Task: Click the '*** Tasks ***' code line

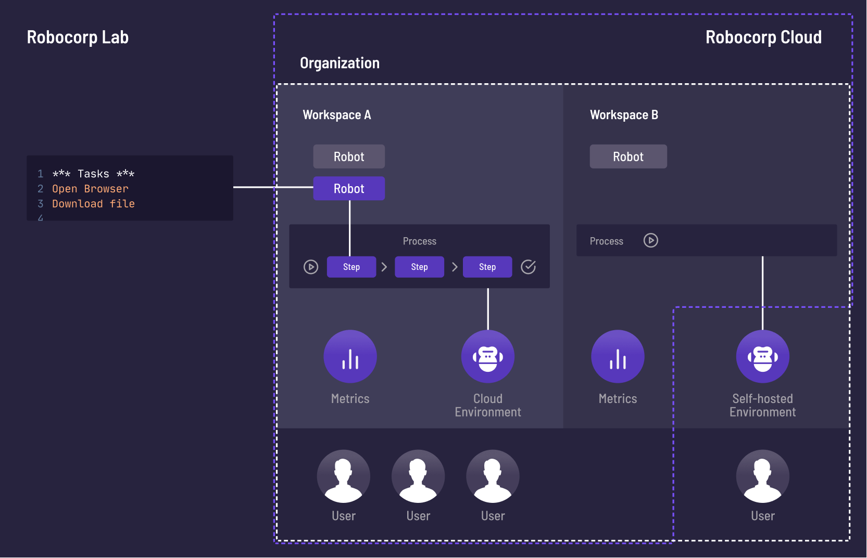Action: 93,174
